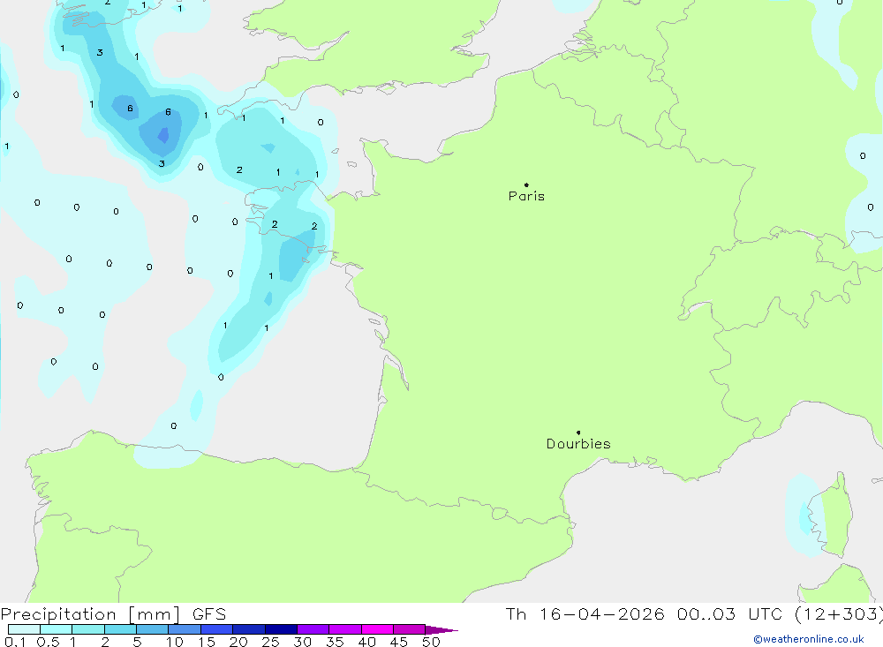This screenshot has height=647, width=883.
Task: Pick the 2–5 mm legend swatch
Action: tap(120, 629)
